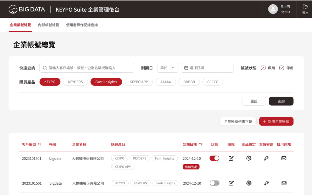Click plus icon on 新增企業帳號 button
The height and width of the screenshot is (195, 312).
point(264,121)
